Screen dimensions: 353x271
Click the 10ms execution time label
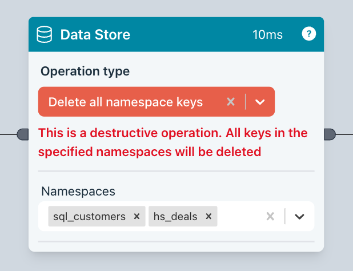click(x=267, y=35)
